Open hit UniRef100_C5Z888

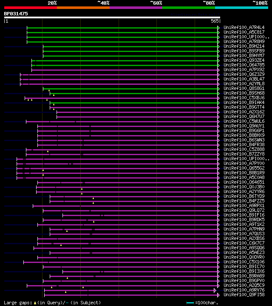(x=244, y=149)
